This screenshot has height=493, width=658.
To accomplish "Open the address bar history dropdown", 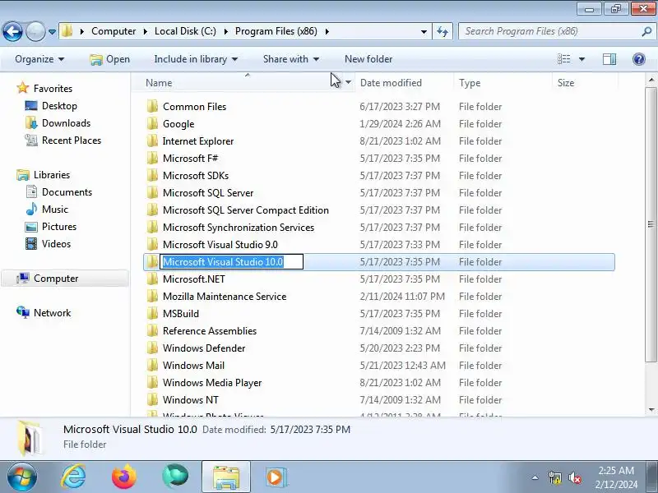I will [x=424, y=31].
